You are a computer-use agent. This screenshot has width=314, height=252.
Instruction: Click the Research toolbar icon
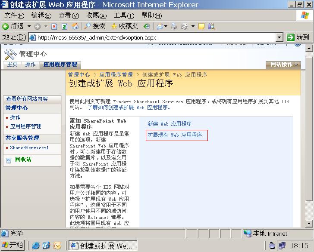[211, 26]
